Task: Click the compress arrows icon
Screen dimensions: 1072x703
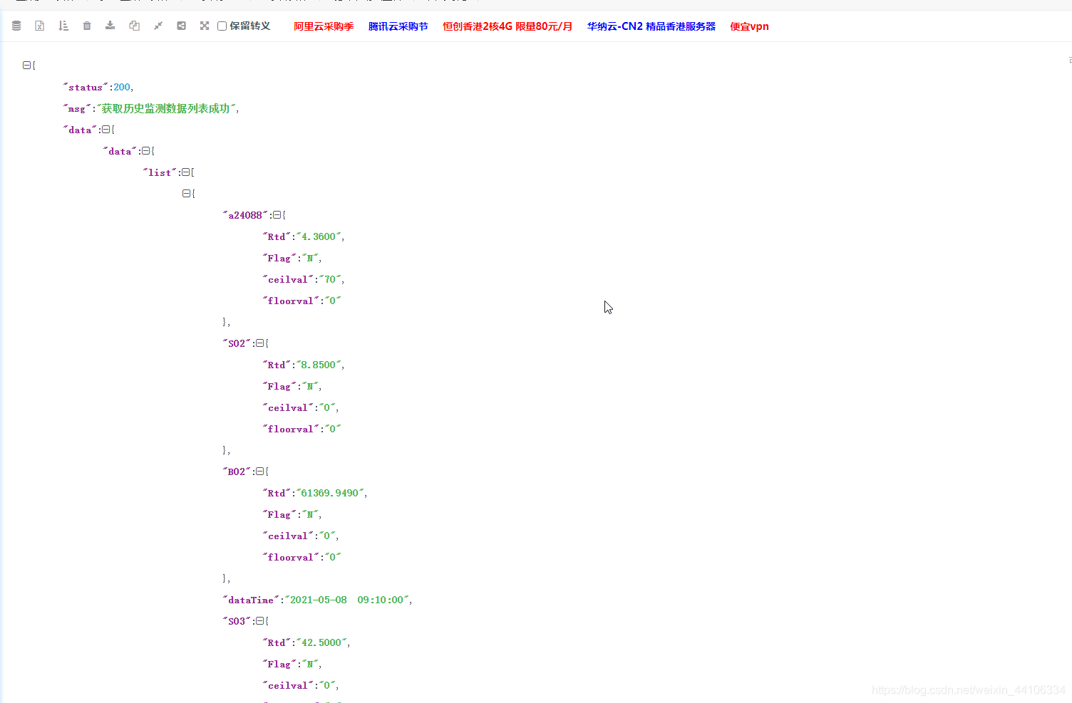Action: tap(158, 26)
